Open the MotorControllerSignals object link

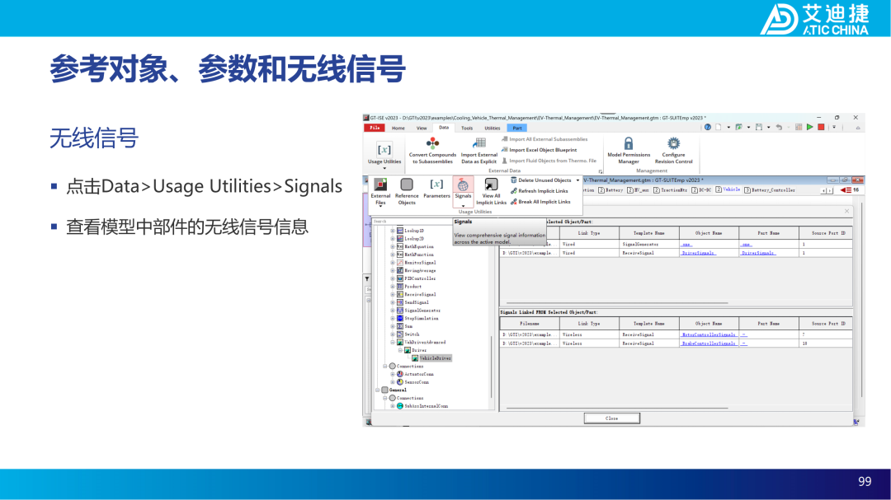coord(708,335)
